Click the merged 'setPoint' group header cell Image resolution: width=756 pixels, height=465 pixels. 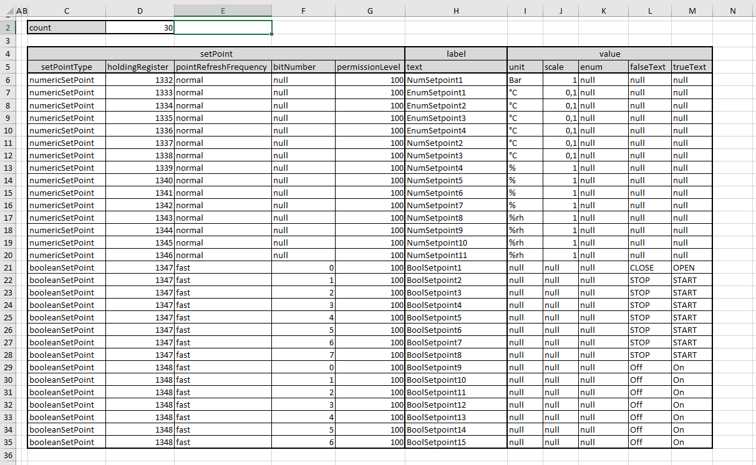pyautogui.click(x=216, y=54)
